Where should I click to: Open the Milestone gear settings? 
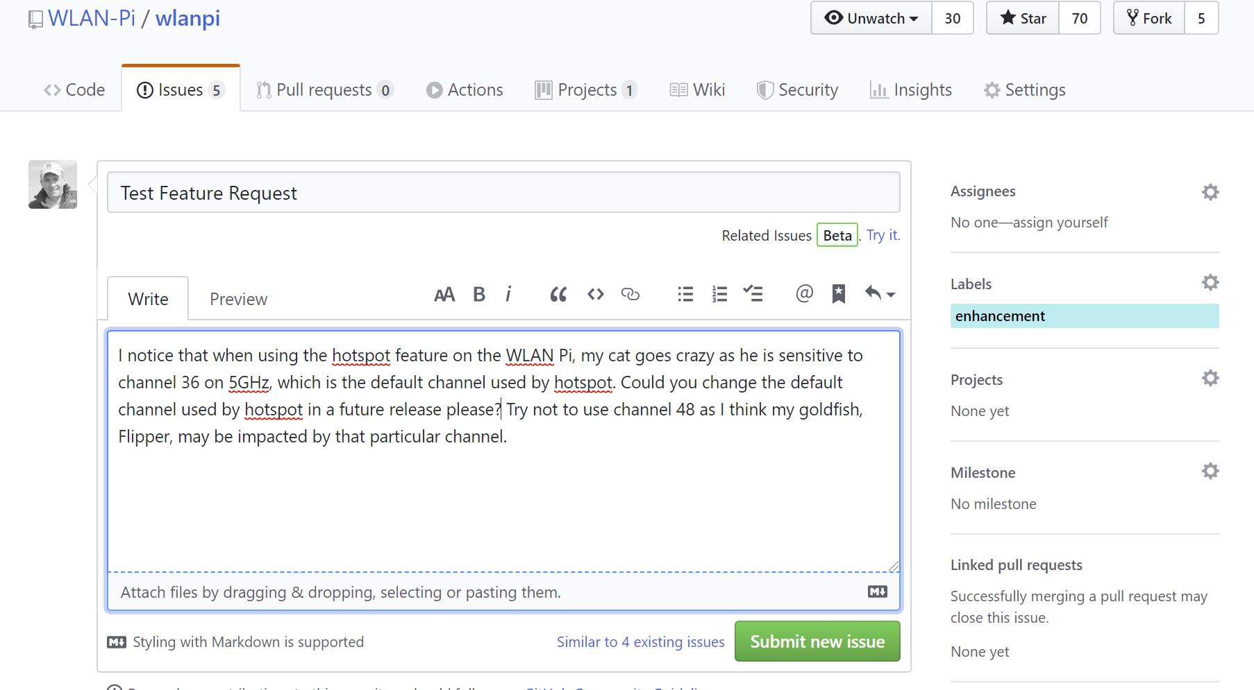1210,471
